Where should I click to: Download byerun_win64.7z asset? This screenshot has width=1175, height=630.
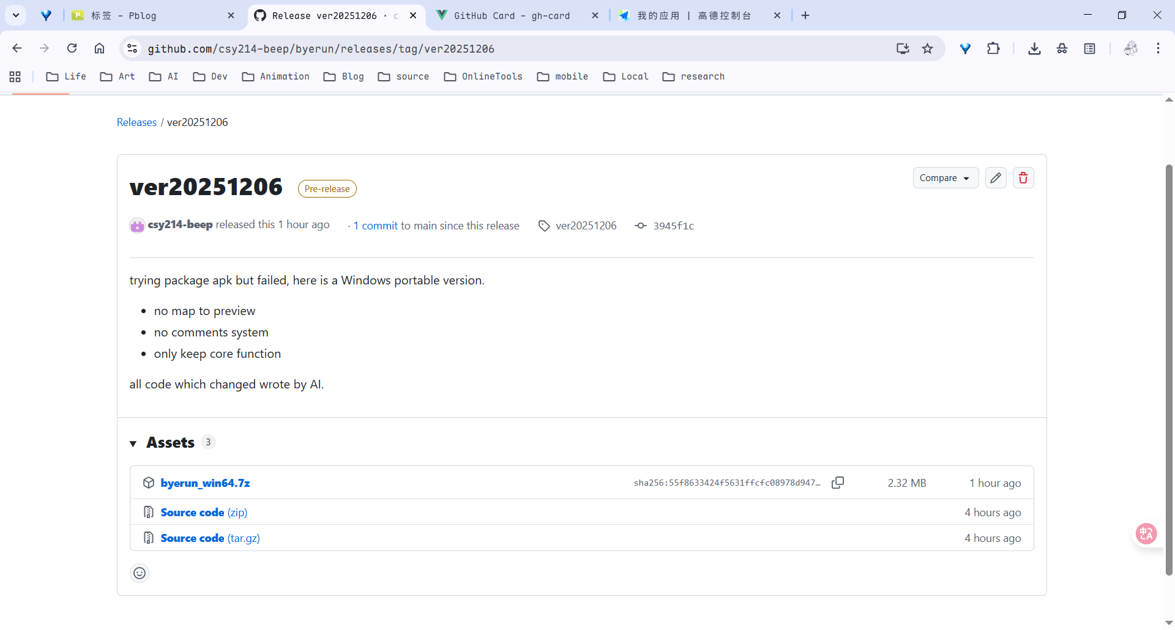(205, 483)
